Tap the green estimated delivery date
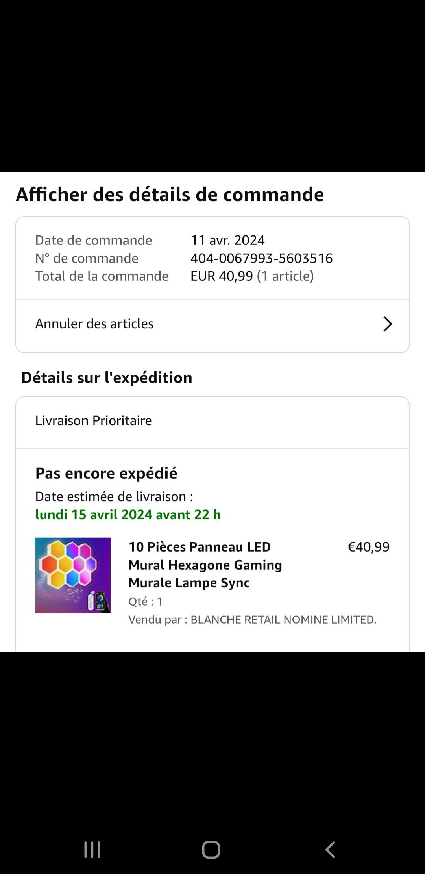Screen dimensions: 425x874 pyautogui.click(x=128, y=515)
